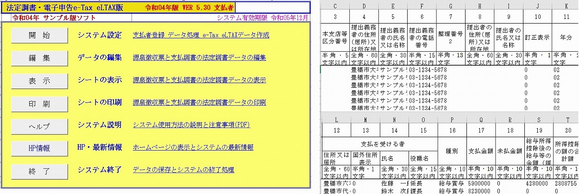Viewport: 579px width, 194px height.
Task: Click the 令和04年版 VER 5.30 支払者 text
Action: tap(189, 7)
